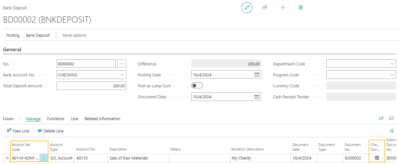Click the trash delete icon

click(x=301, y=7)
